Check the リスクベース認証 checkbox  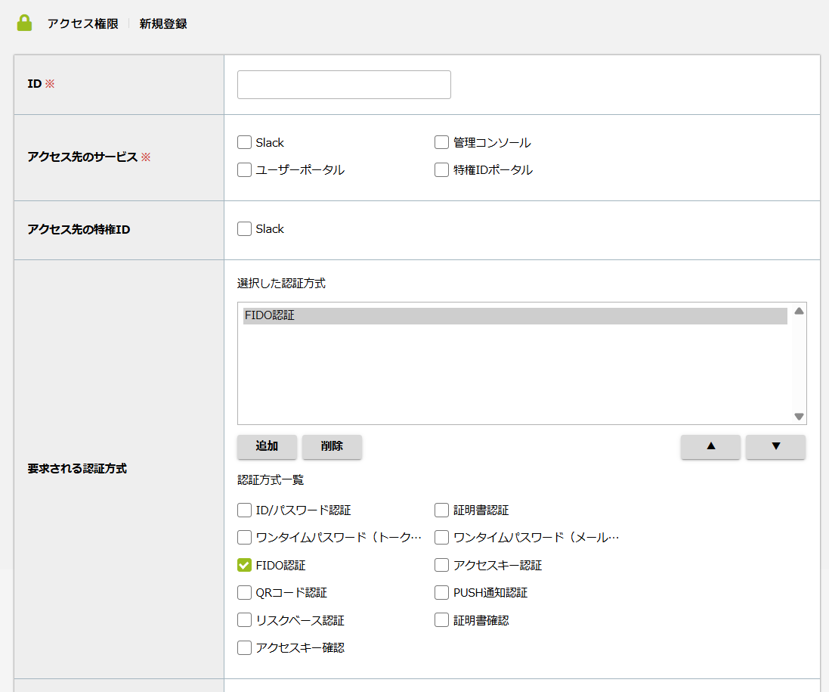pos(244,620)
